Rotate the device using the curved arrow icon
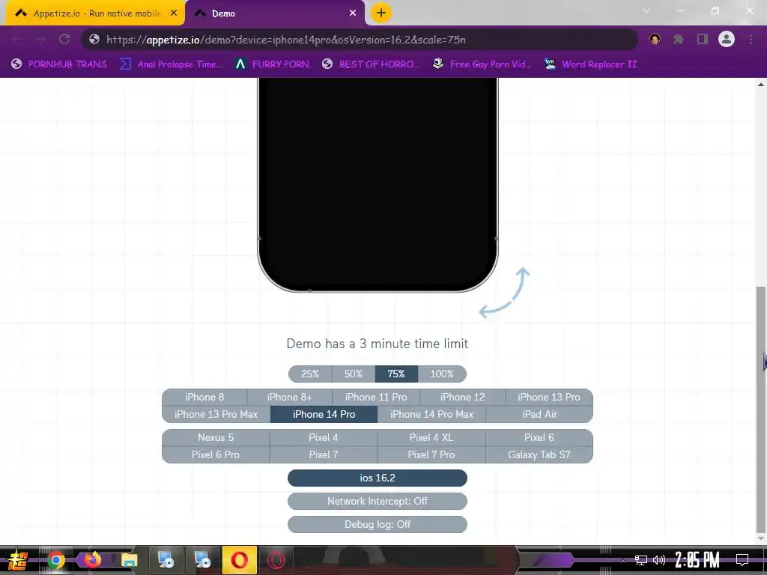 point(504,293)
